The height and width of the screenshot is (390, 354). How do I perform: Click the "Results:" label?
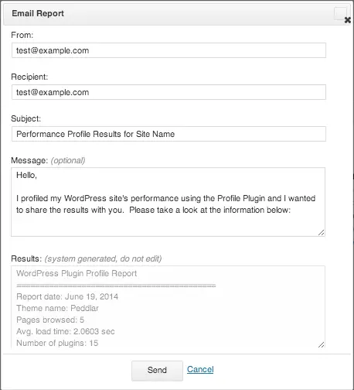point(26,258)
